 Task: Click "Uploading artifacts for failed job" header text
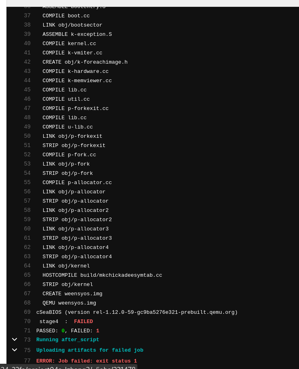(x=90, y=350)
